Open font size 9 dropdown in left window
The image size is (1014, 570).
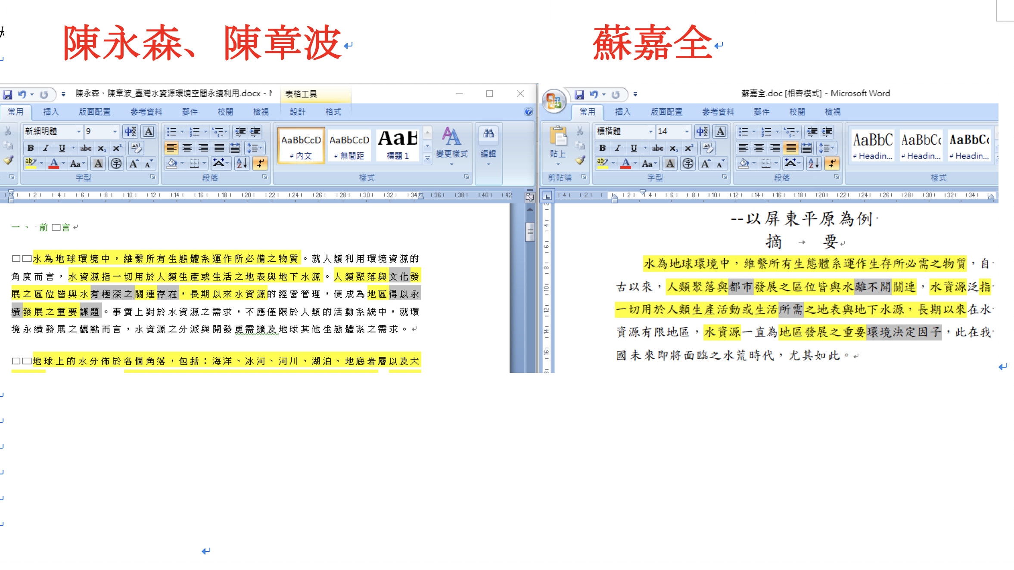(115, 131)
